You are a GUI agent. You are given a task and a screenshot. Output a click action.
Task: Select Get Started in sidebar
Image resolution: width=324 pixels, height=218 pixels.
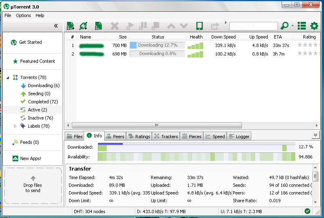click(26, 42)
